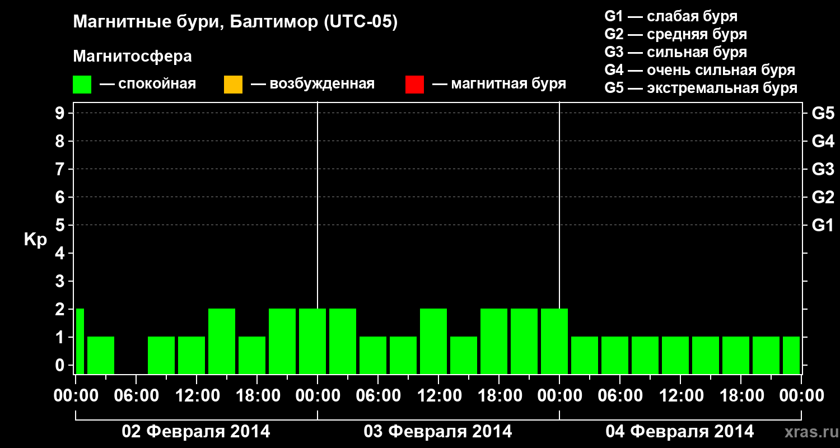
Task: Click the date label '02 Февраля 2014'
Action: 196,432
